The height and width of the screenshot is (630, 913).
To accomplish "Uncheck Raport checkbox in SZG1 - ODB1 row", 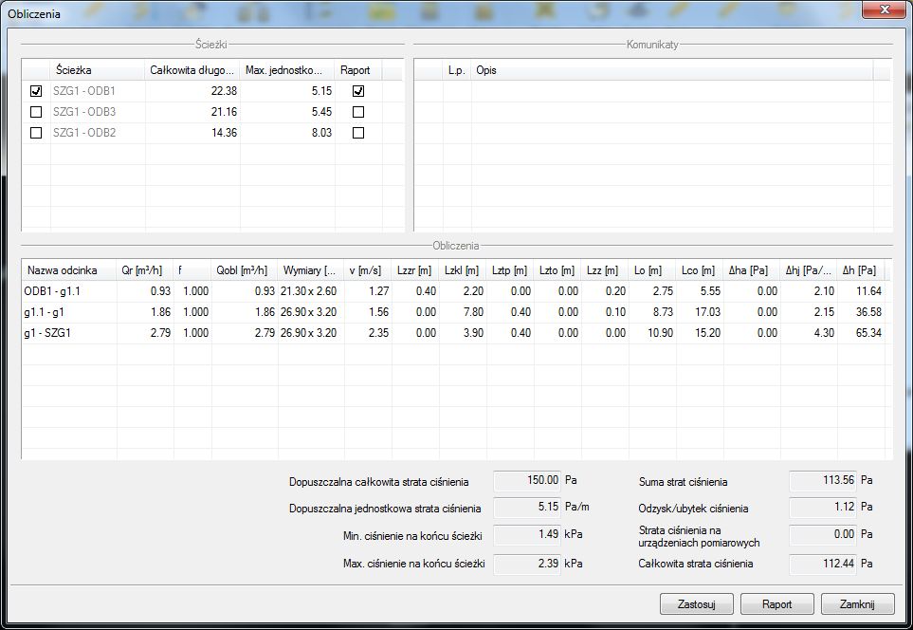I will click(358, 91).
